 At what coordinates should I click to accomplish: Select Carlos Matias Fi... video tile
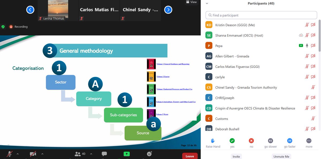(99, 10)
